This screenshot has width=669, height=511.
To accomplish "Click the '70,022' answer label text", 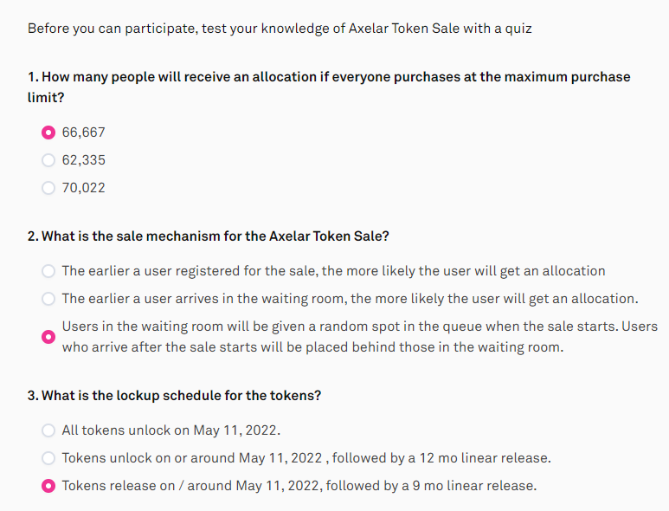I will [x=83, y=188].
